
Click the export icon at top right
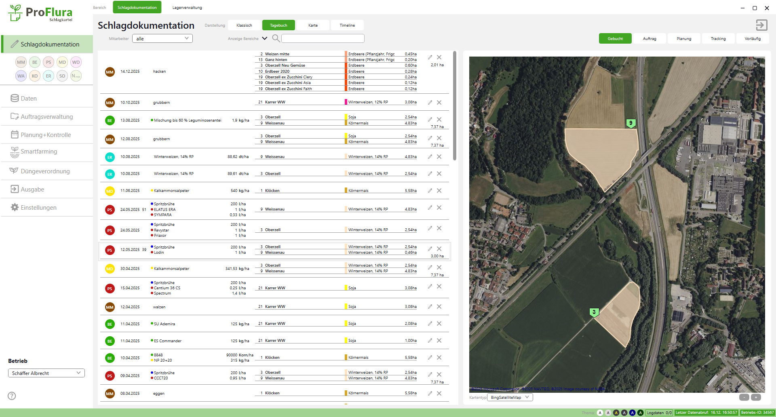[761, 25]
